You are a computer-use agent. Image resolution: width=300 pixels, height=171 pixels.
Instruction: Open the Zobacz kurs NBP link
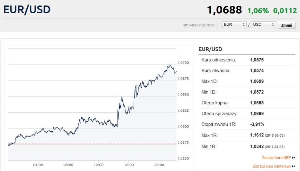pos(276,158)
